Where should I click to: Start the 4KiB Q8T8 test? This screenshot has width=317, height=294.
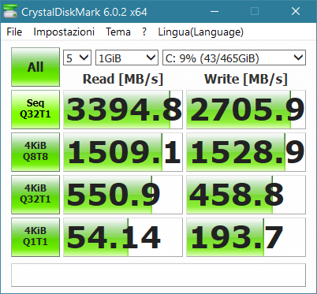tap(35, 152)
